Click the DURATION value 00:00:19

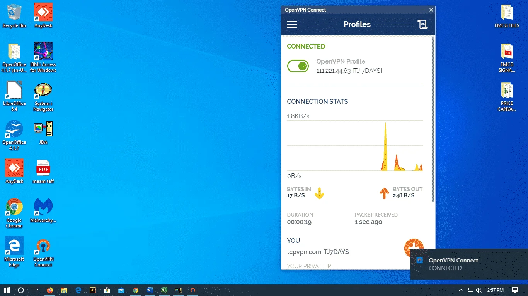[x=299, y=222]
